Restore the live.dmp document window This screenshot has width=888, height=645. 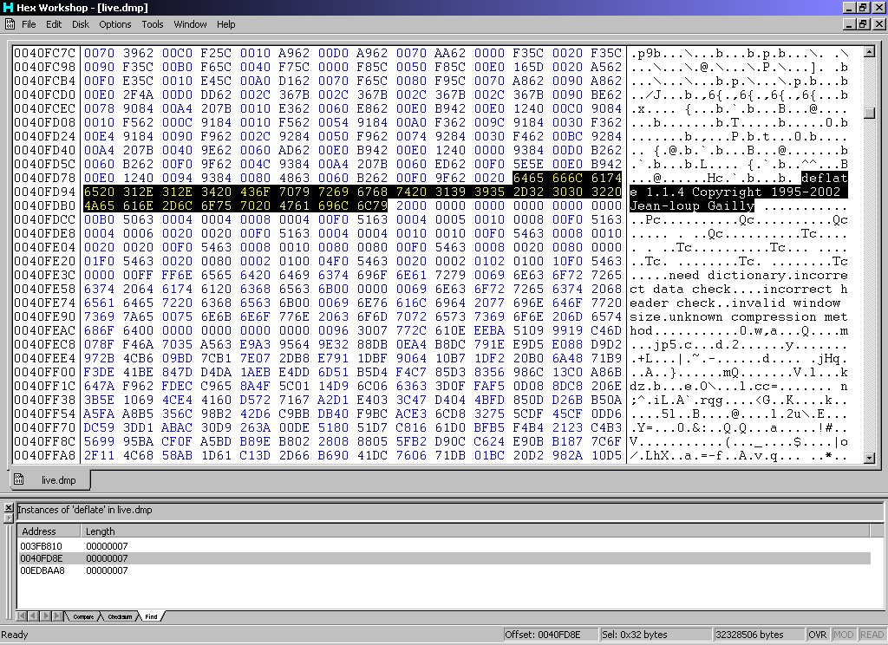(863, 24)
